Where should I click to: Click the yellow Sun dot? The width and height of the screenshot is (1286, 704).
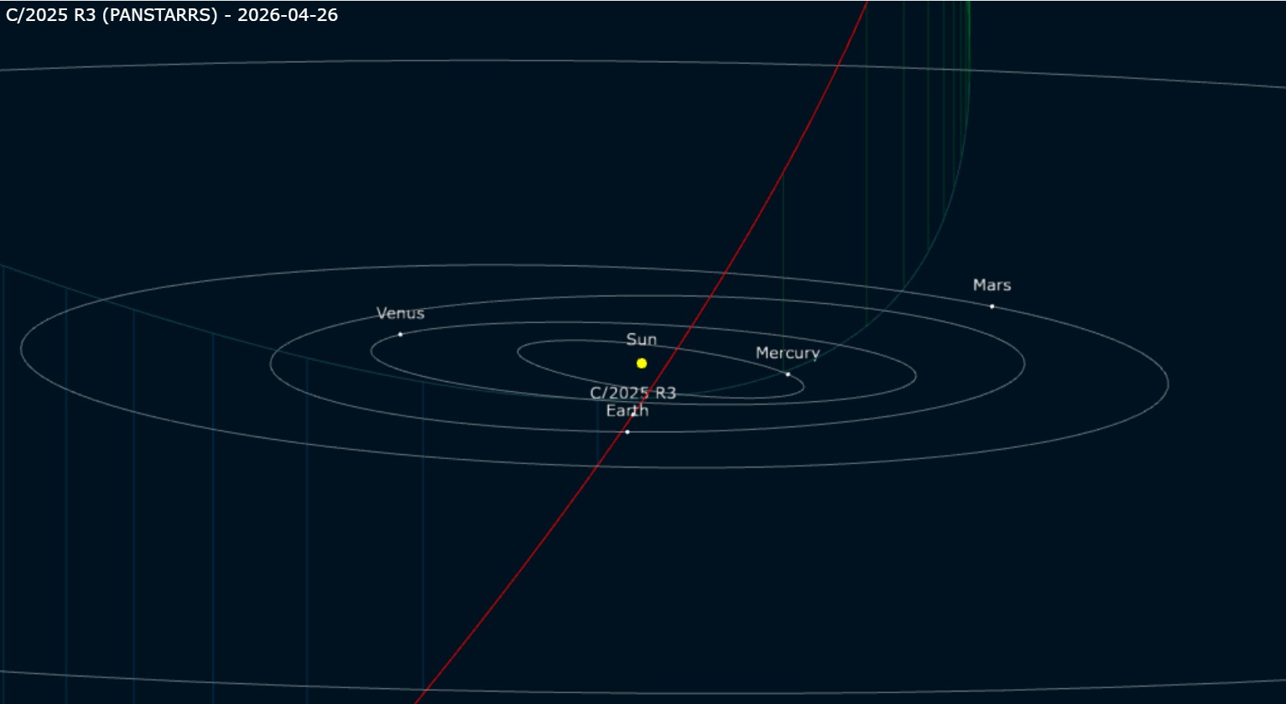click(642, 363)
